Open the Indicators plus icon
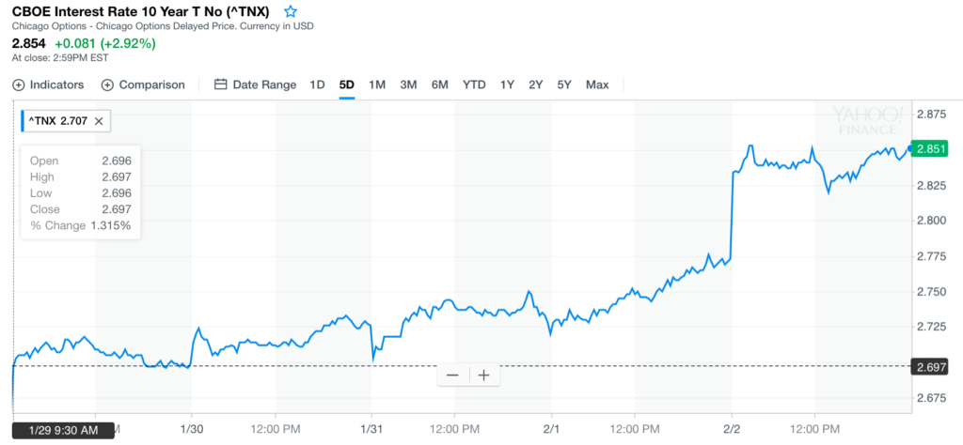The height and width of the screenshot is (445, 963). (x=19, y=84)
